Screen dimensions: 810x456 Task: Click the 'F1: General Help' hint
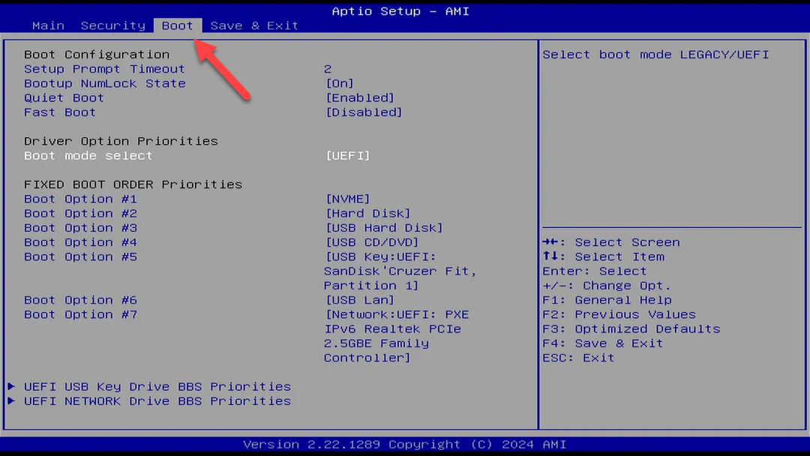click(607, 300)
